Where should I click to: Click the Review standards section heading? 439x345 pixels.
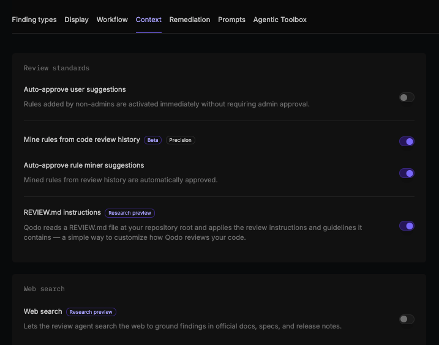[56, 68]
